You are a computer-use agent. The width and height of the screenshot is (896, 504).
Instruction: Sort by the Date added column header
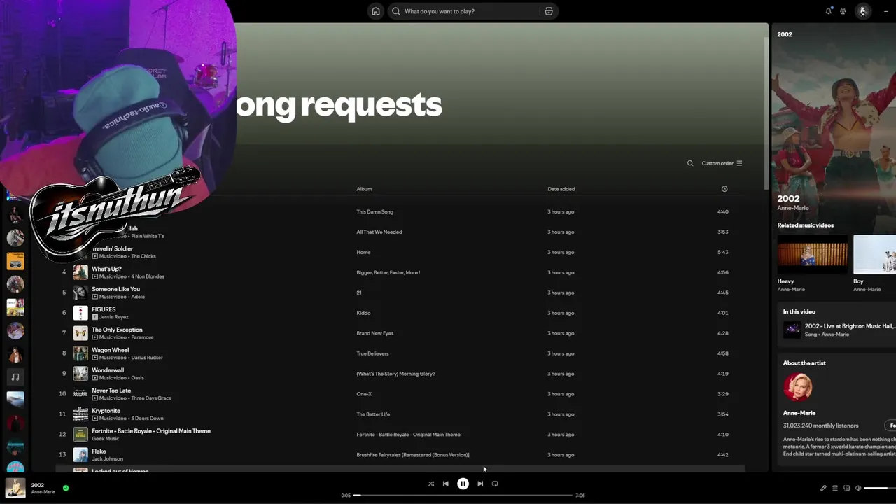click(561, 189)
